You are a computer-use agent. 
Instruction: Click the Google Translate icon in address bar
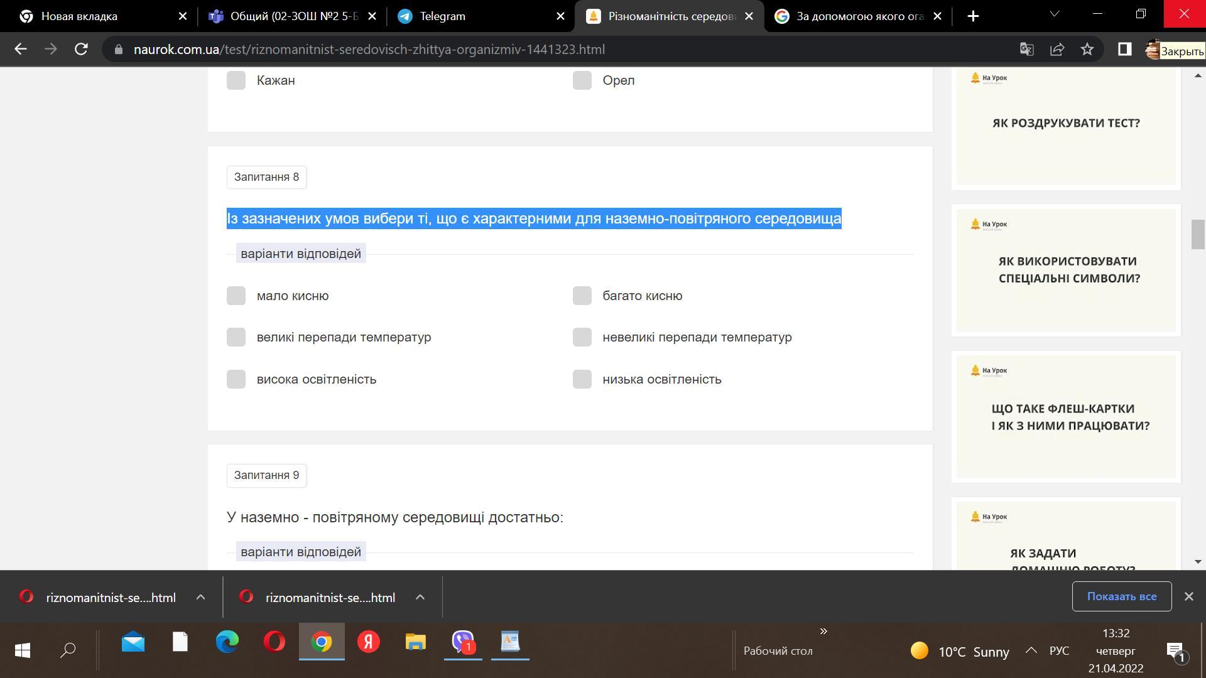[x=1026, y=49]
